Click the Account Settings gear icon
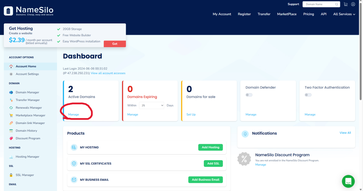The image size is (363, 191). [11, 74]
